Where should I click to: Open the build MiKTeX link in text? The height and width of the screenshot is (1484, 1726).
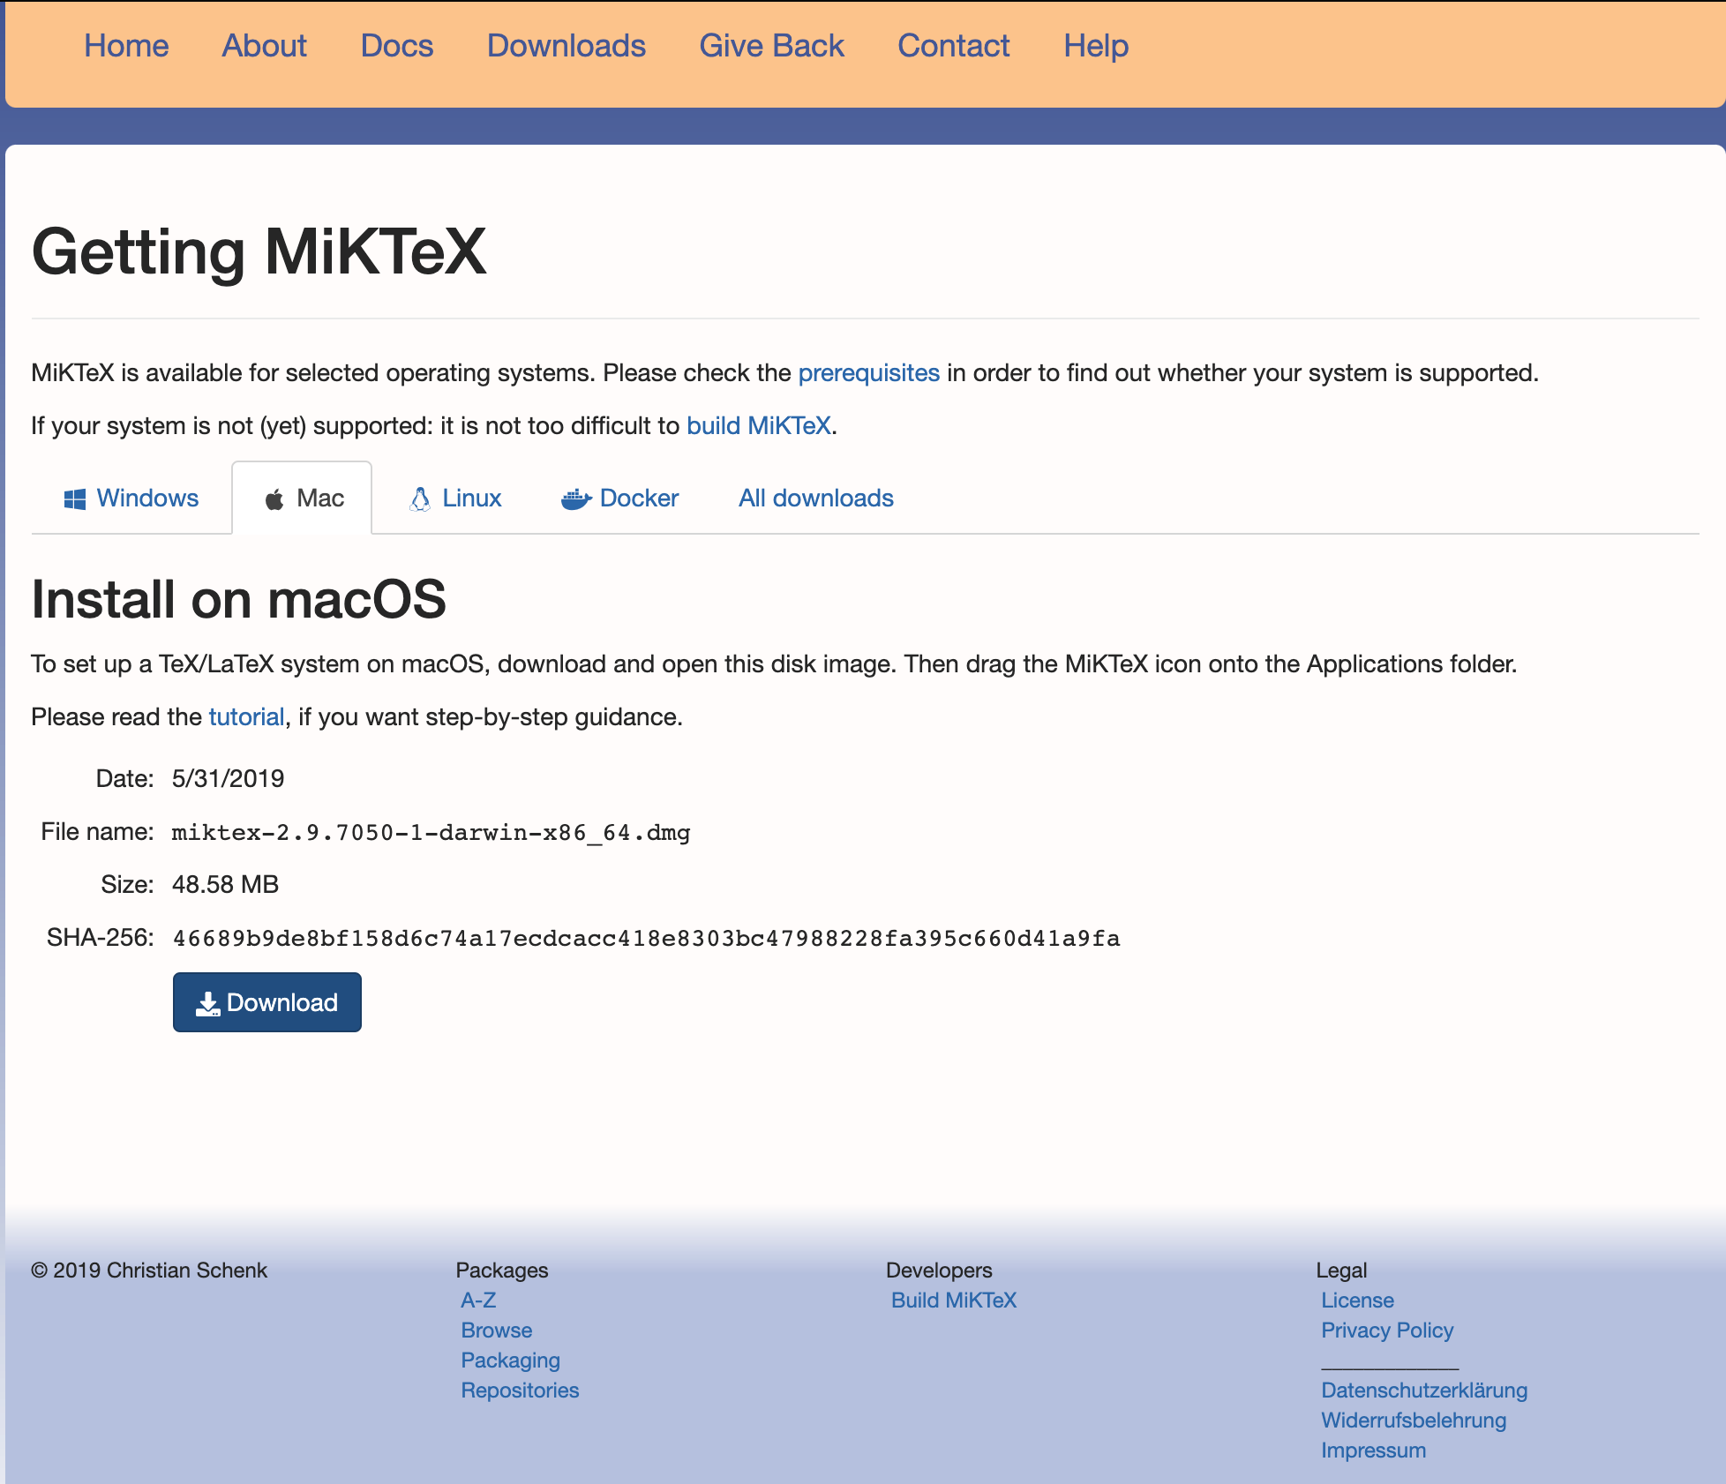(758, 426)
